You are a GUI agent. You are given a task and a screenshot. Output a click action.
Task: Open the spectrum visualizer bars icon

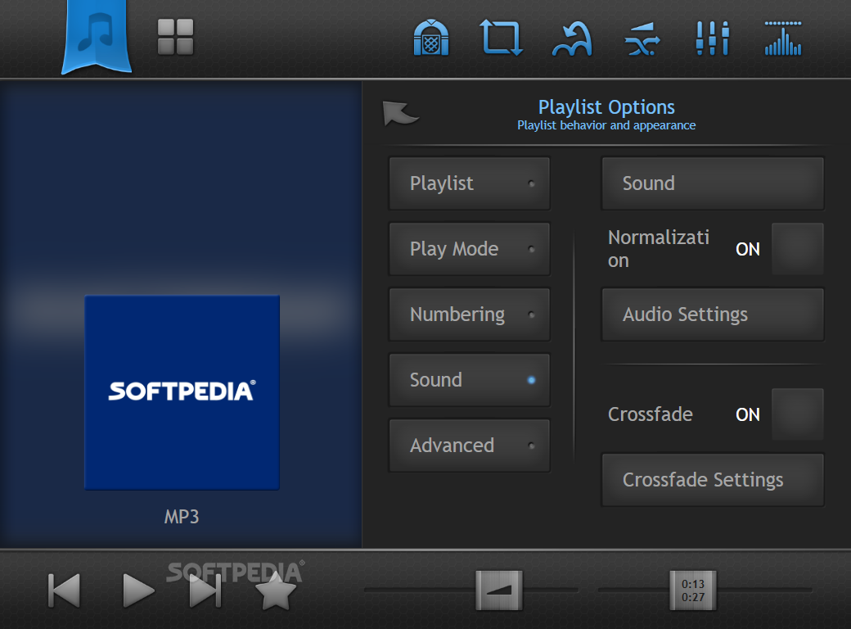pos(783,38)
